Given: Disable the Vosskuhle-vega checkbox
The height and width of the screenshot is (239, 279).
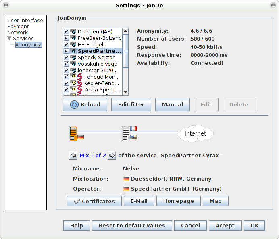Looking at the screenshot, I should [x=66, y=64].
